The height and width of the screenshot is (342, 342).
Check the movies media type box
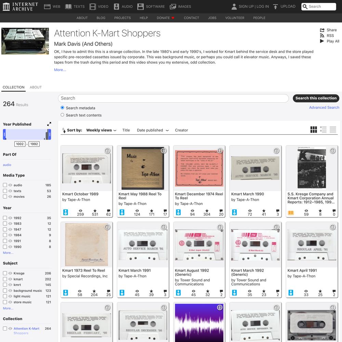click(5, 197)
